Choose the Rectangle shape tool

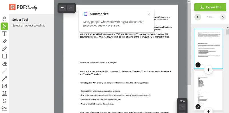tap(4, 56)
